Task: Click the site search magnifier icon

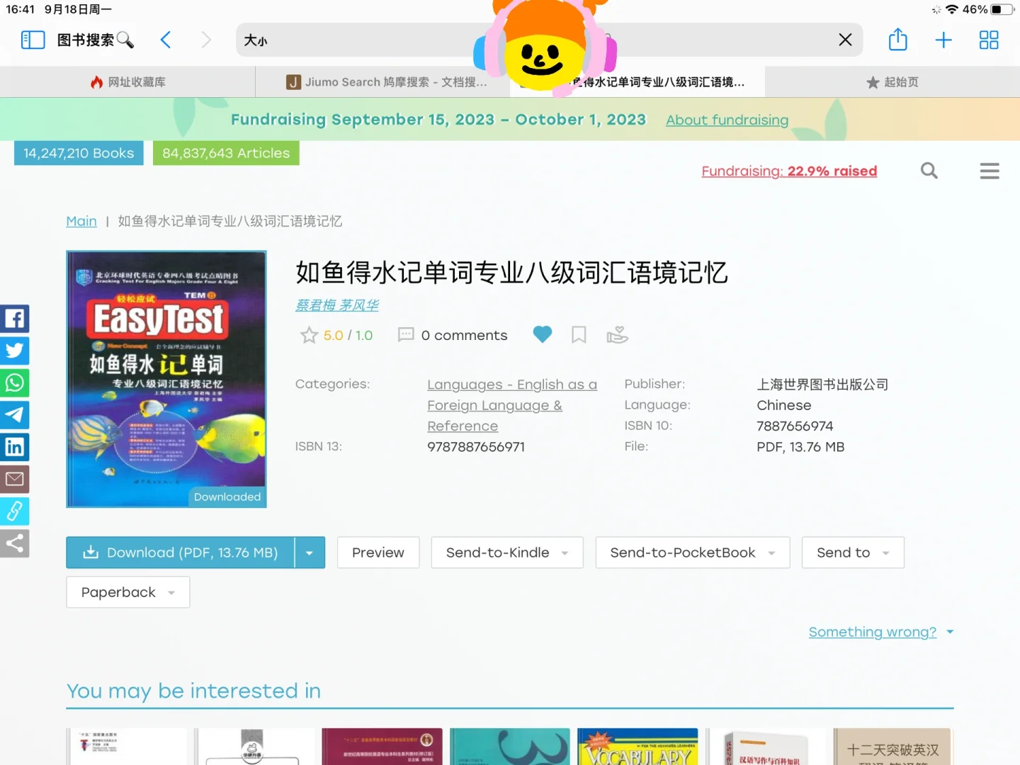Action: point(929,171)
